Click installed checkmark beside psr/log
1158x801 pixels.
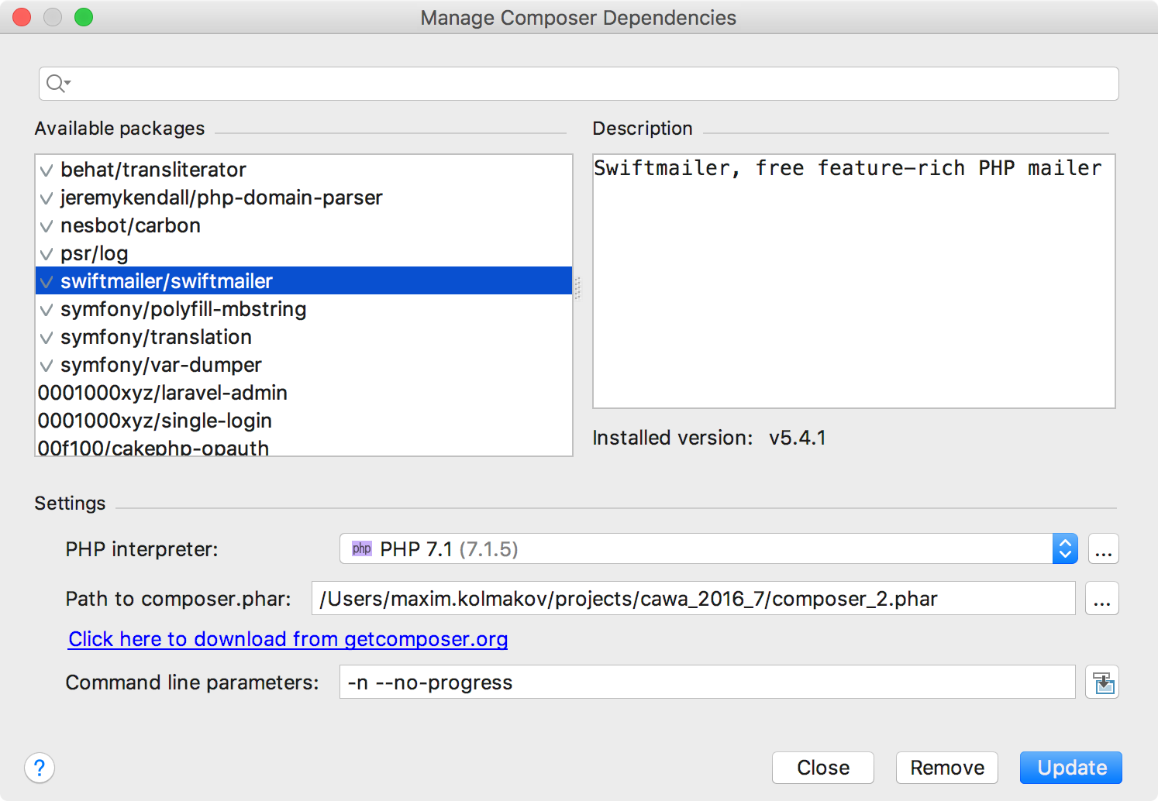47,254
